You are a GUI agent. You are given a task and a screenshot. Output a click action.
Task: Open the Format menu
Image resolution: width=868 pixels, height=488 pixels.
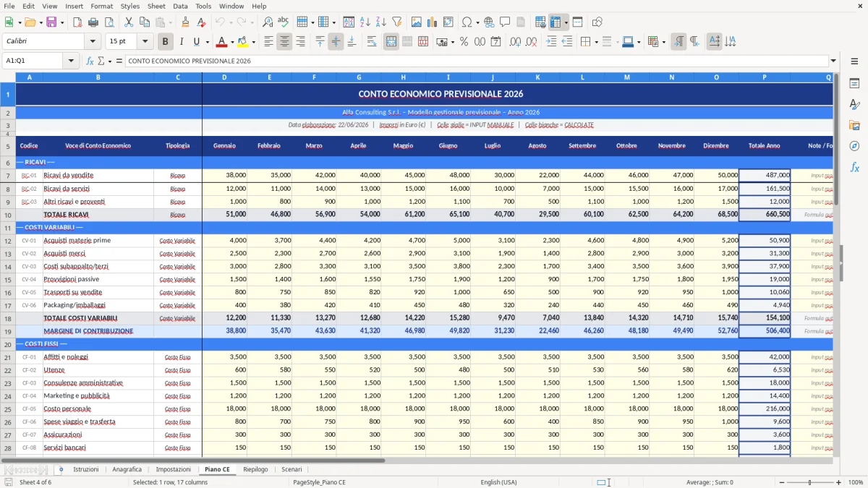[x=101, y=6]
